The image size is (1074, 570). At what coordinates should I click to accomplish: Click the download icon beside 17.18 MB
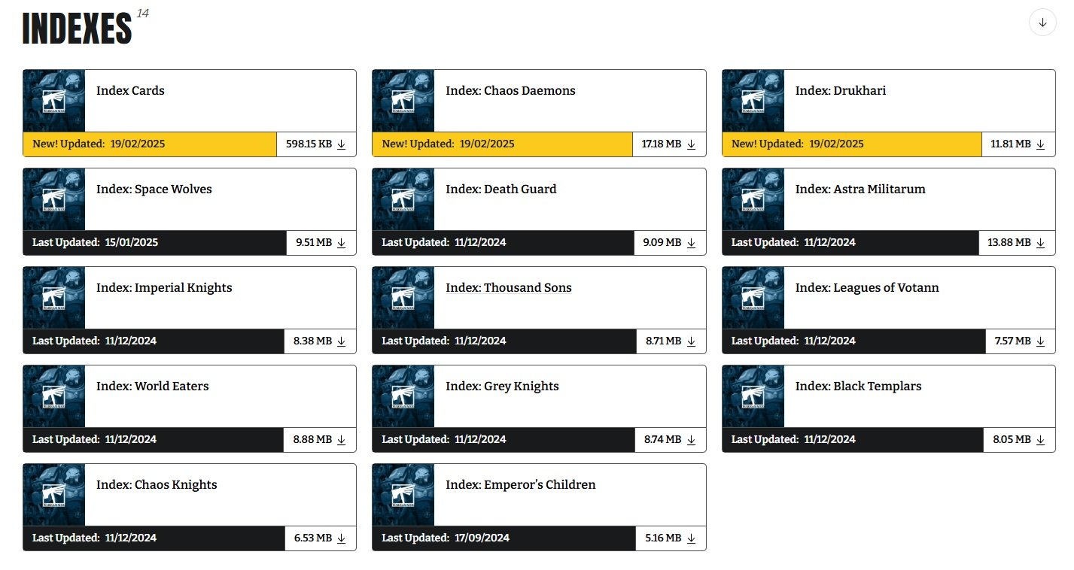coord(691,144)
